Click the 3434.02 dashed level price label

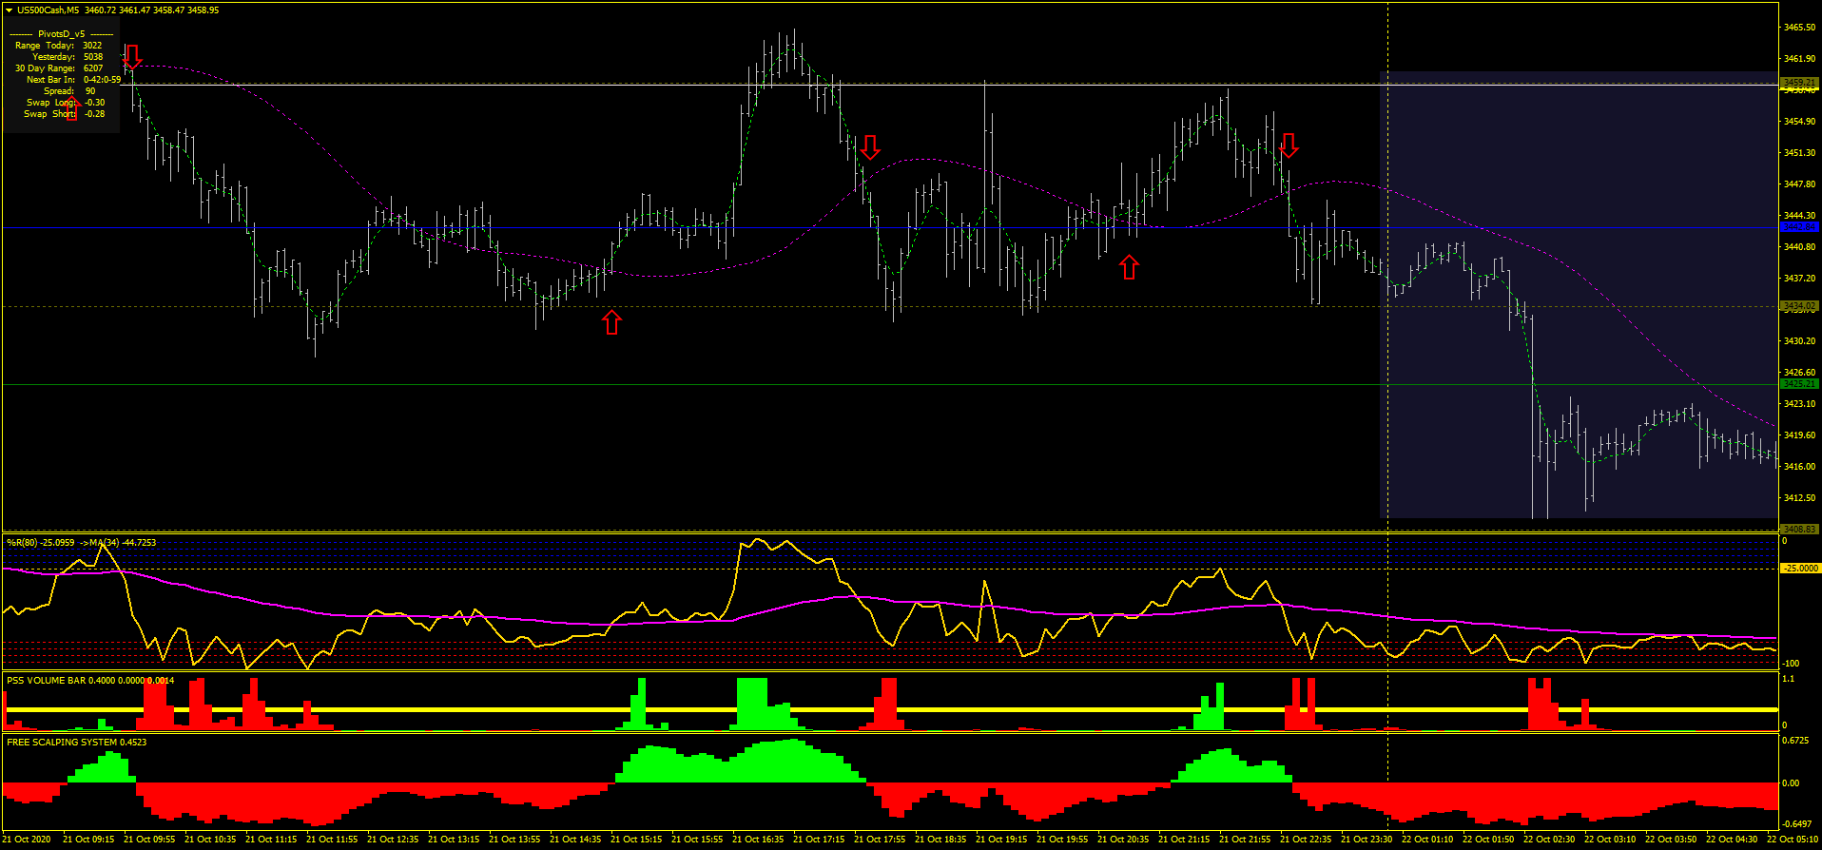[x=1798, y=306]
